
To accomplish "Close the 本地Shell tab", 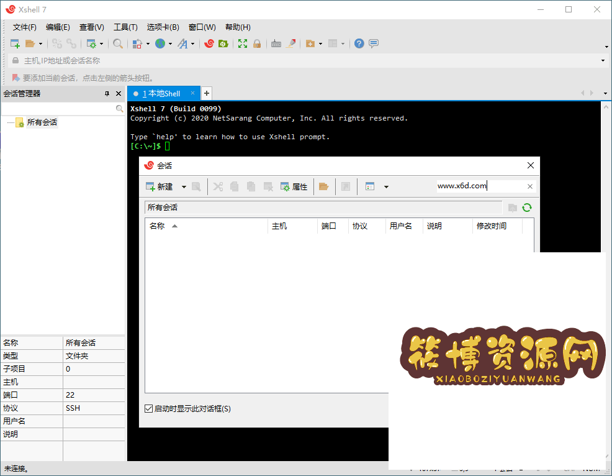I will [192, 93].
